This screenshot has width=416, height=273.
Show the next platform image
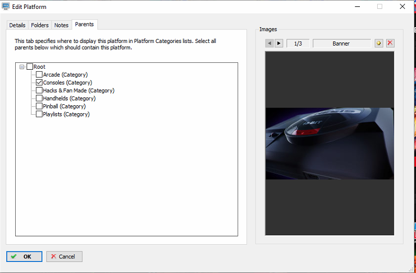point(279,43)
